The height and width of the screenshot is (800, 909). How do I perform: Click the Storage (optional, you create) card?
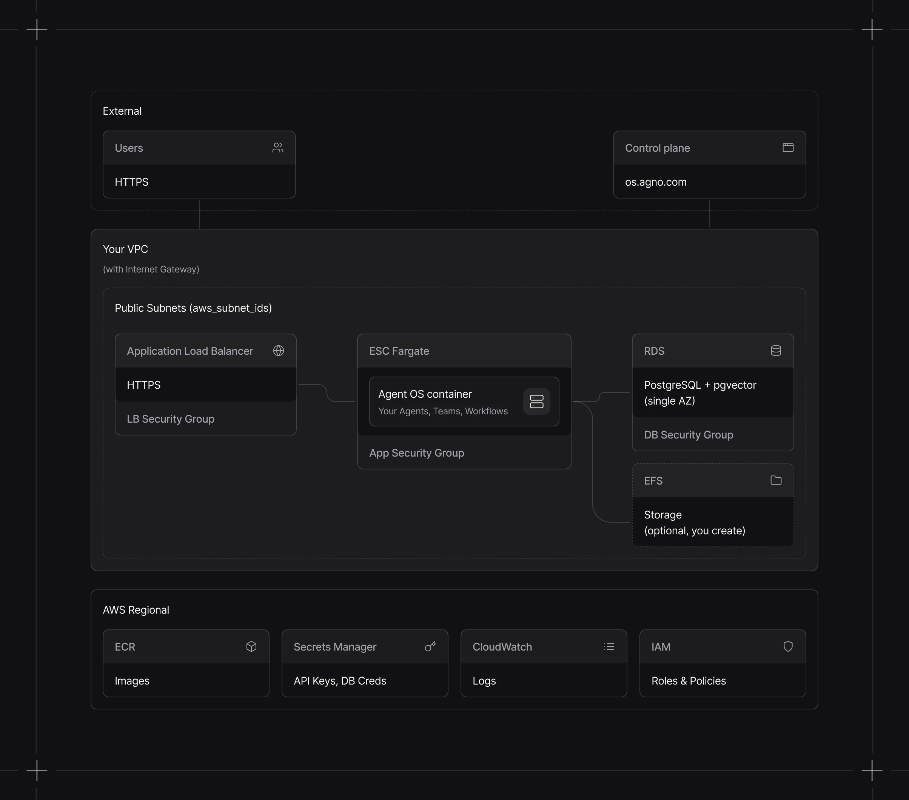(x=694, y=522)
